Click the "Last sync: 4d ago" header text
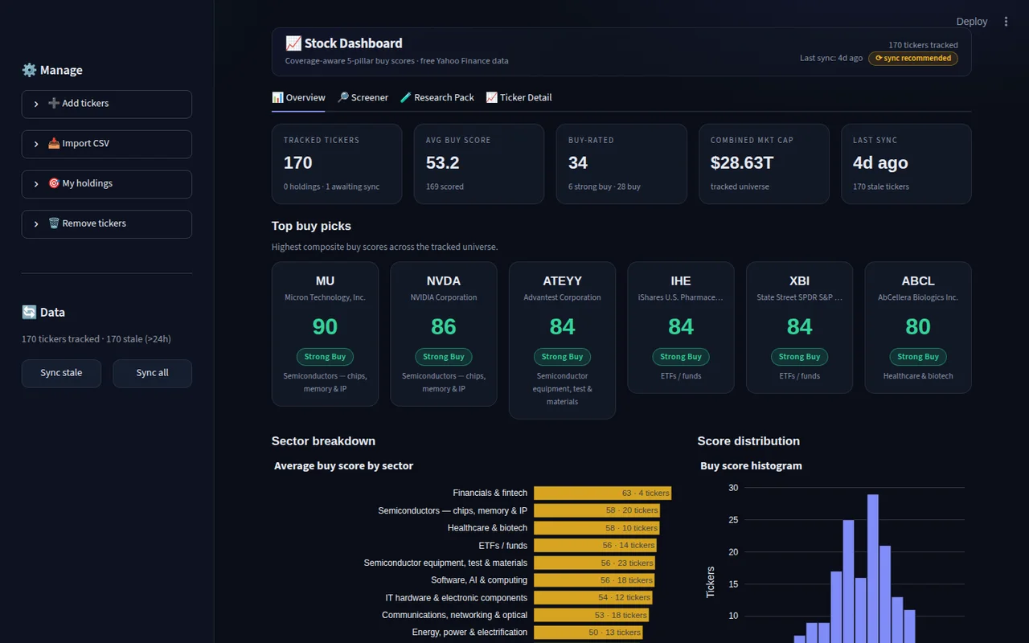The width and height of the screenshot is (1029, 643). click(x=831, y=58)
